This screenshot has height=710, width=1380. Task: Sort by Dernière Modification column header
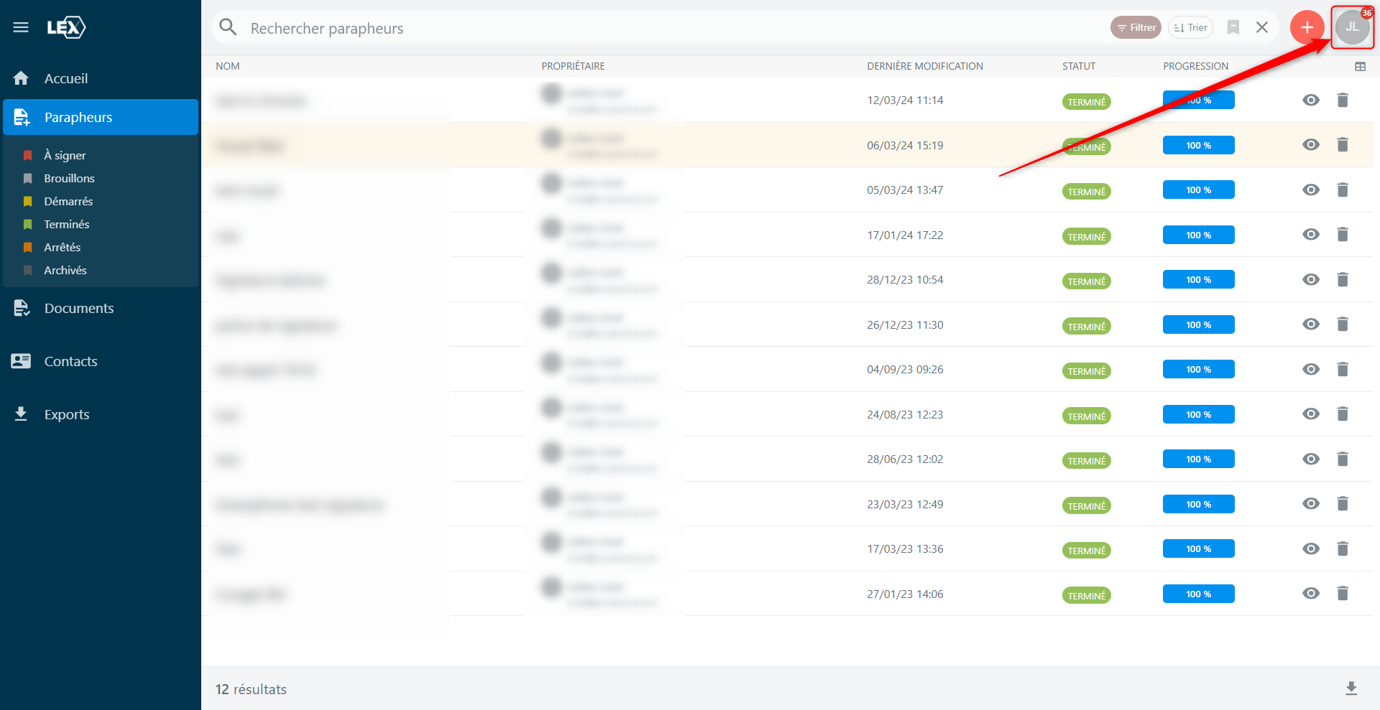pos(924,66)
